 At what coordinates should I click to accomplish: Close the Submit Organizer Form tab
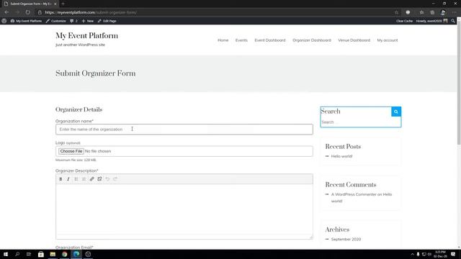(55, 4)
